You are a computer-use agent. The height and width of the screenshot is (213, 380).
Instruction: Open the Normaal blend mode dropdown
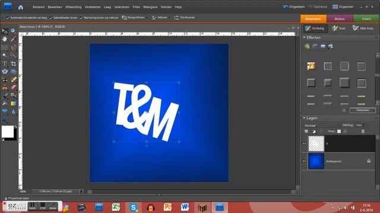[x=322, y=125]
